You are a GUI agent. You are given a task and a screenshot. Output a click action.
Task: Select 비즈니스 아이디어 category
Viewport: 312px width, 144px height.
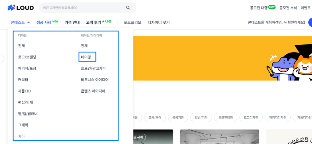tap(95, 80)
